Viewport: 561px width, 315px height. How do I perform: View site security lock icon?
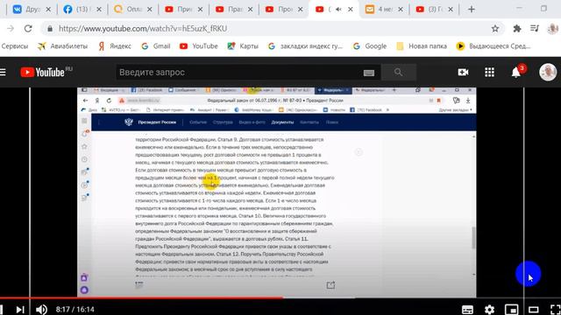tap(50, 29)
